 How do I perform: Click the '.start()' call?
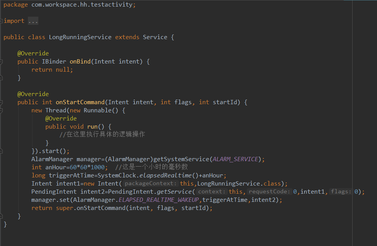click(x=52, y=151)
